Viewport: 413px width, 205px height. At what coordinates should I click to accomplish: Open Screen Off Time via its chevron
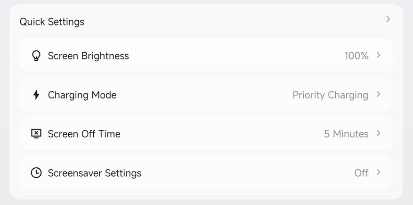[378, 133]
